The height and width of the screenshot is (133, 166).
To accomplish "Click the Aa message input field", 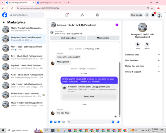I will pyautogui.click(x=89, y=122).
